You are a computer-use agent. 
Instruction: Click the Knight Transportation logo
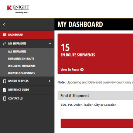(18, 9)
